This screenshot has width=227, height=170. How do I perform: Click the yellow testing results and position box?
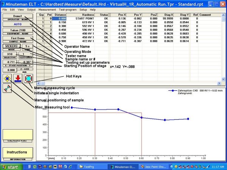pyautogui.click(x=18, y=134)
